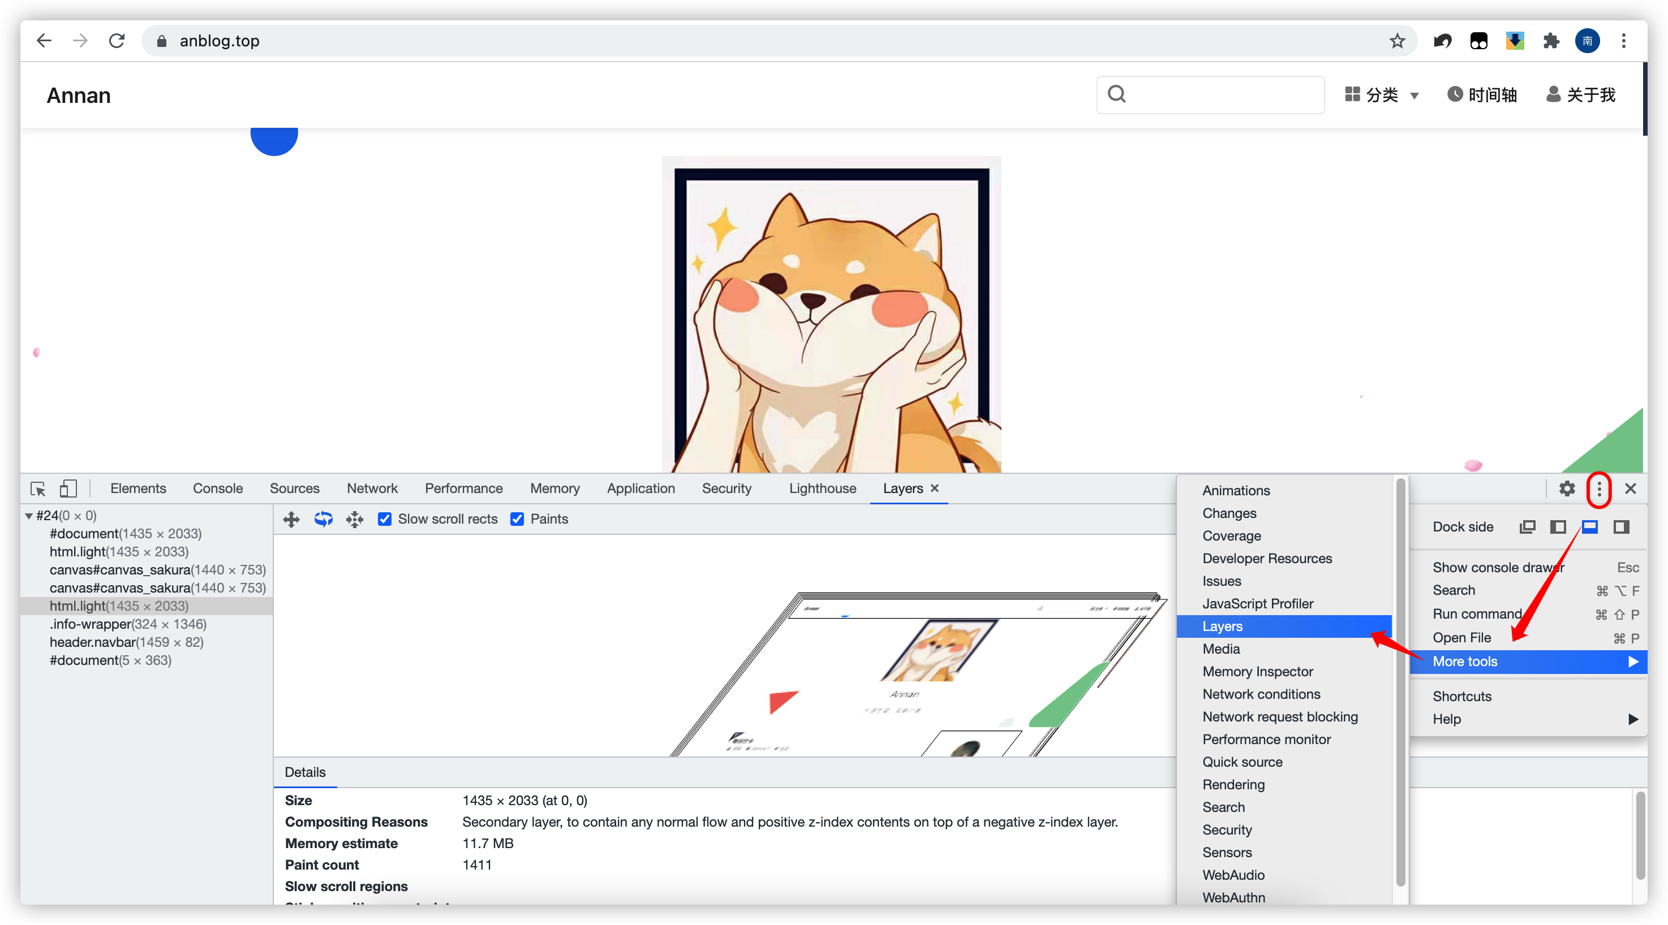This screenshot has width=1668, height=925.
Task: Toggle the device toolbar icon
Action: [x=68, y=489]
